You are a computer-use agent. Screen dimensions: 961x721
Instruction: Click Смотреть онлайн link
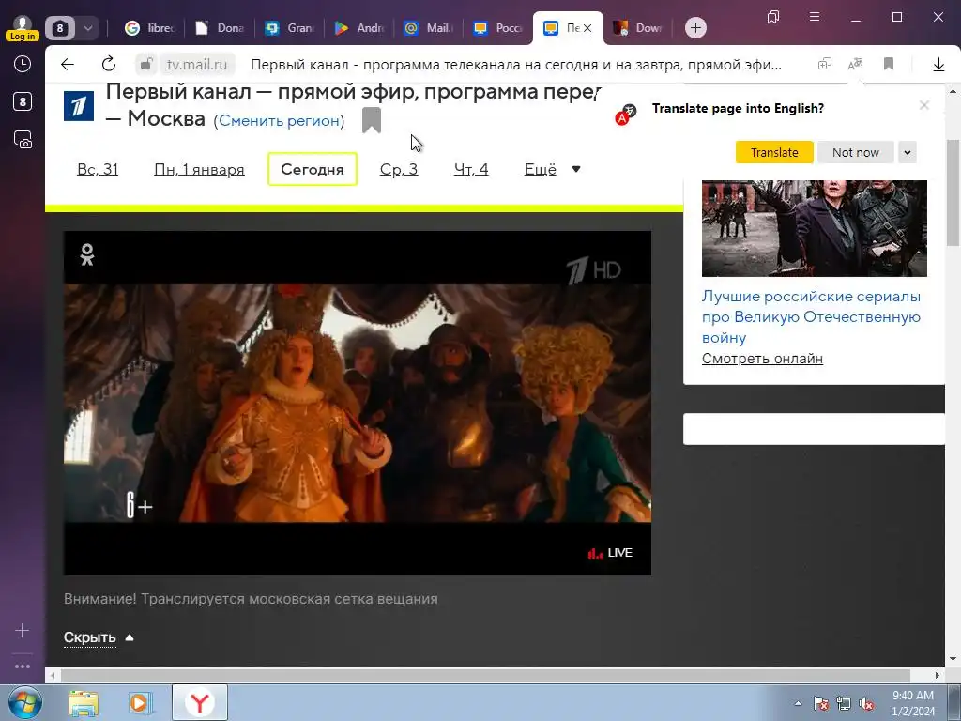(762, 358)
